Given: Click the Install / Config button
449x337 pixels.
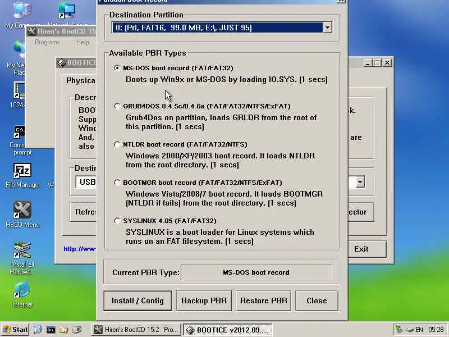Looking at the screenshot, I should click(138, 300).
